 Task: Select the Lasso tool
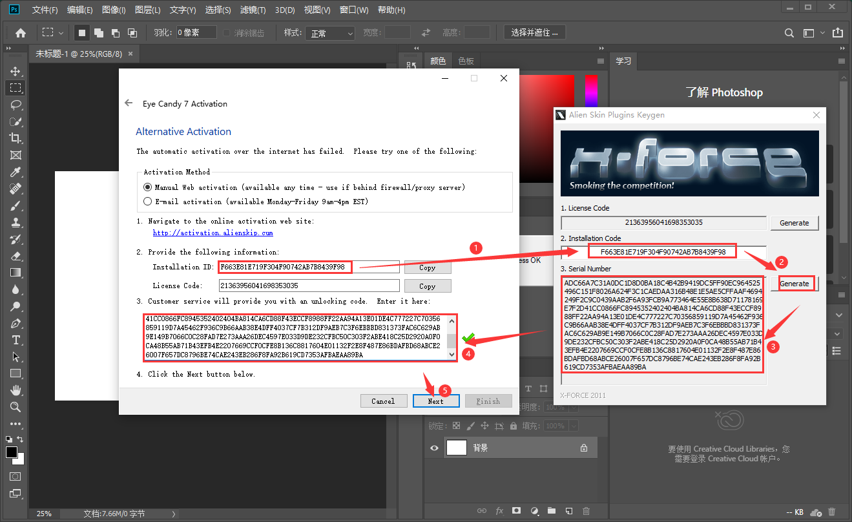(x=16, y=104)
